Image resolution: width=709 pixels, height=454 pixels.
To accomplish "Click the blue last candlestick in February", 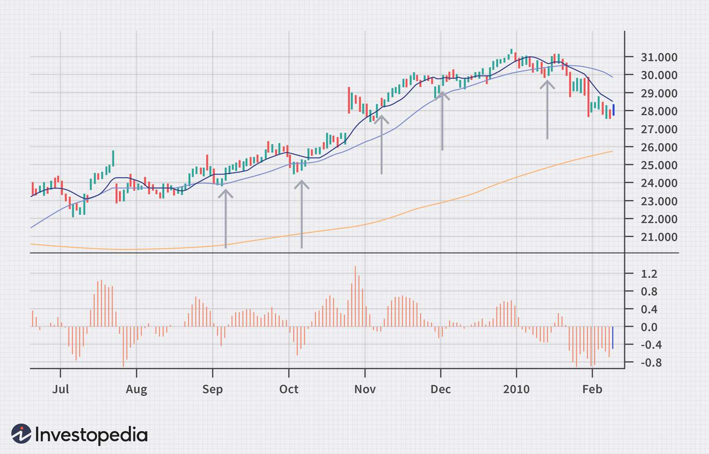I will [x=614, y=110].
